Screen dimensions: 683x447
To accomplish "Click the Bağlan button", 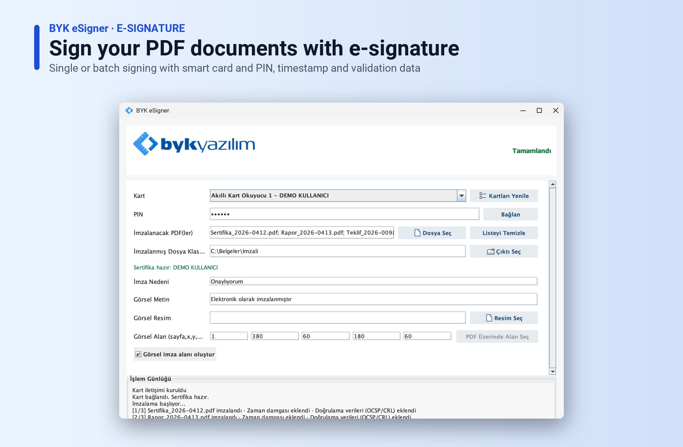I will (x=510, y=214).
